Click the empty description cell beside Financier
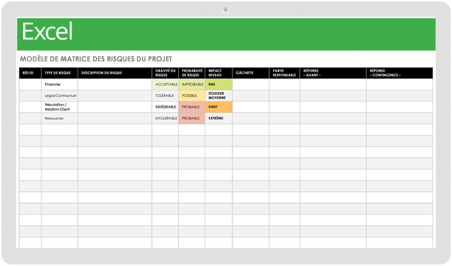This screenshot has height=266, width=452. pos(114,85)
